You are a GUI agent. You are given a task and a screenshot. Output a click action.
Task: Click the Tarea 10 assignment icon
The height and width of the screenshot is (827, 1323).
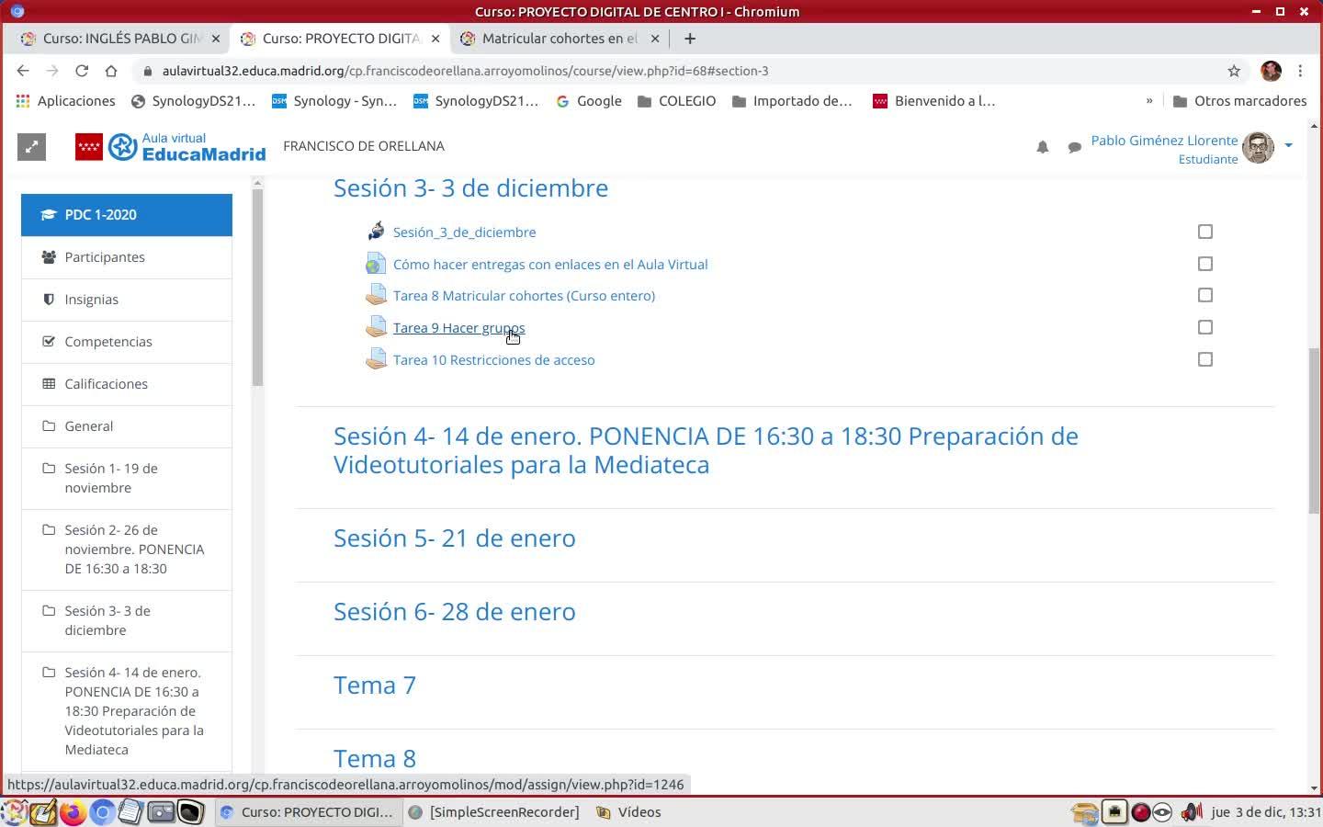click(376, 359)
